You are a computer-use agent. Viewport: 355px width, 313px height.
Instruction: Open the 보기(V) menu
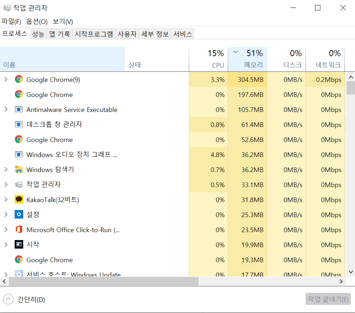click(63, 21)
